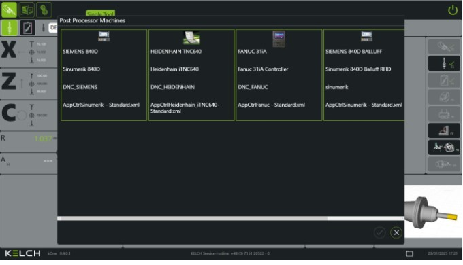Click the printer sidebar button
This screenshot has height=265, width=463.
444,113
